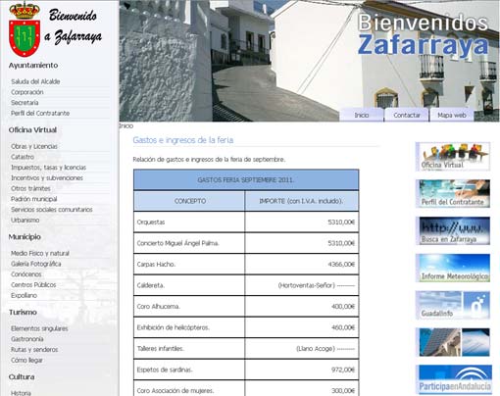This screenshot has height=396, width=500.
Task: Open the Participa en Andalucía banner
Action: click(x=455, y=379)
